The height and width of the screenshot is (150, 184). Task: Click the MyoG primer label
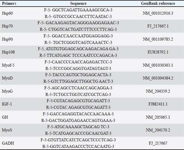click(7, 91)
